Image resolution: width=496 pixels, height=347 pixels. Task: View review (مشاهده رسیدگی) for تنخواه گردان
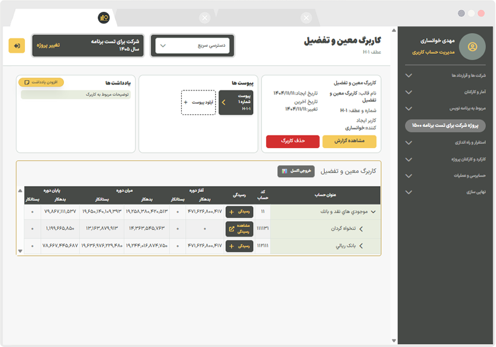coord(239,229)
